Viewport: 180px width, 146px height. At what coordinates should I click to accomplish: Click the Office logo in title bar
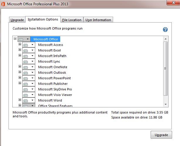tap(3, 4)
